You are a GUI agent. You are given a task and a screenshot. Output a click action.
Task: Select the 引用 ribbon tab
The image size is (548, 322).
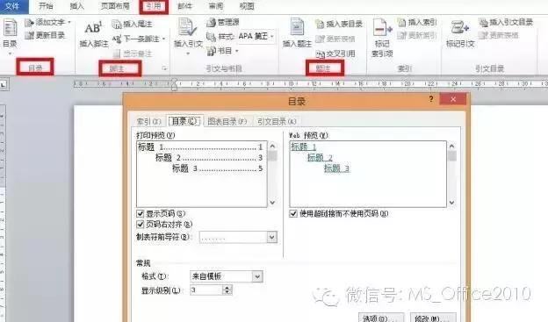[154, 6]
